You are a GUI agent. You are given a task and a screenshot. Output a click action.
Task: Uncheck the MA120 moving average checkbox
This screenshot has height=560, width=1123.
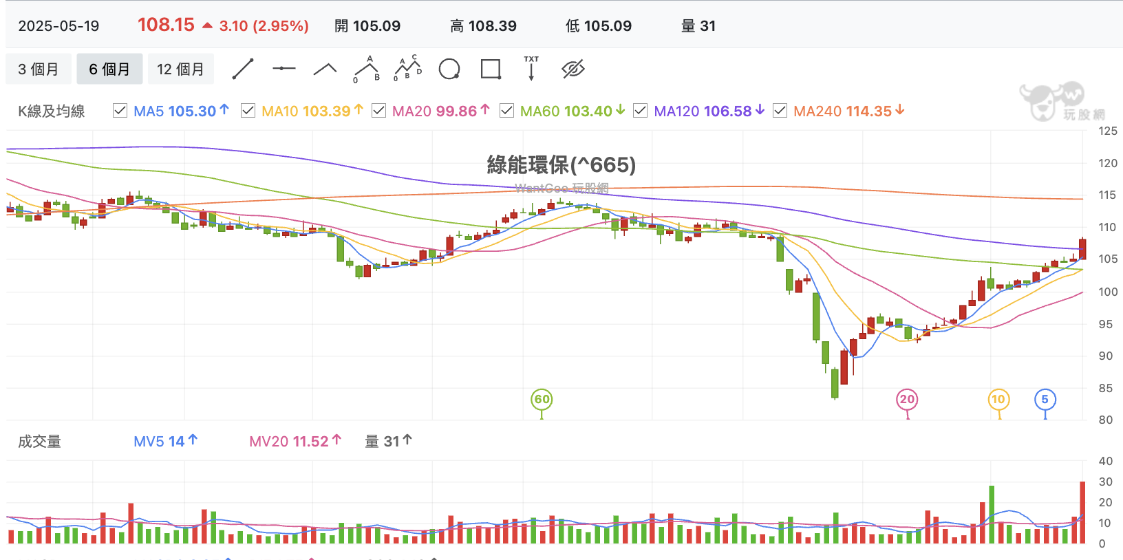pyautogui.click(x=640, y=111)
